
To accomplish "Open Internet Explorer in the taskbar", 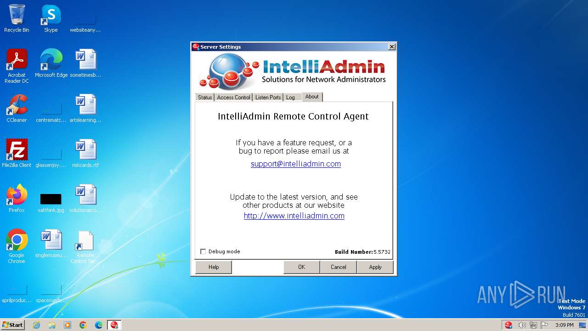I will (x=36, y=325).
